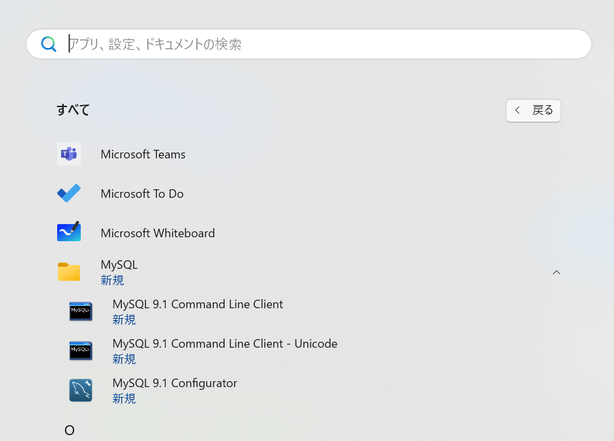Click 新規 below the MySQL folder
The width and height of the screenshot is (614, 441).
click(112, 280)
